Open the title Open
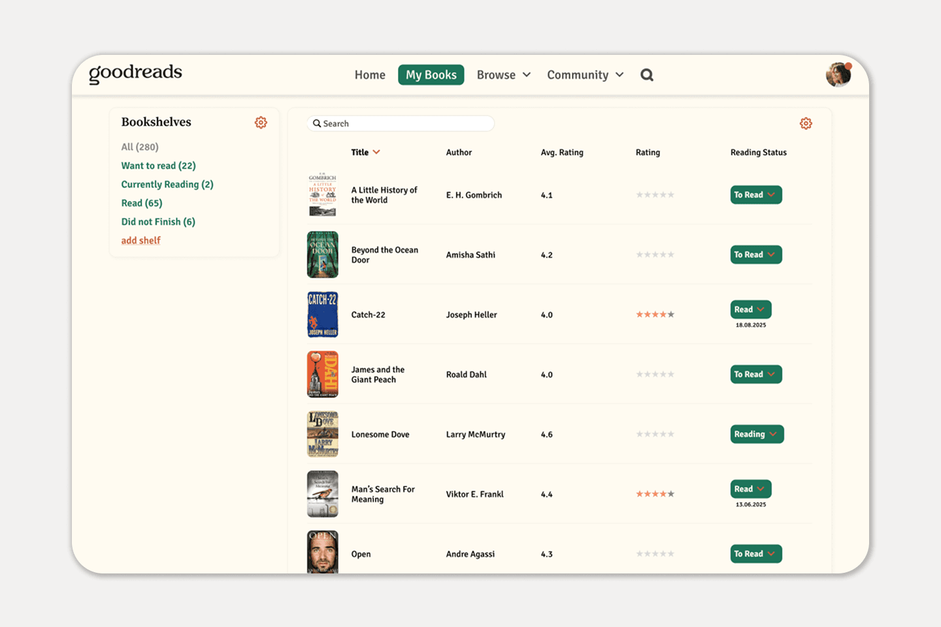Viewport: 941px width, 627px height. click(x=361, y=555)
